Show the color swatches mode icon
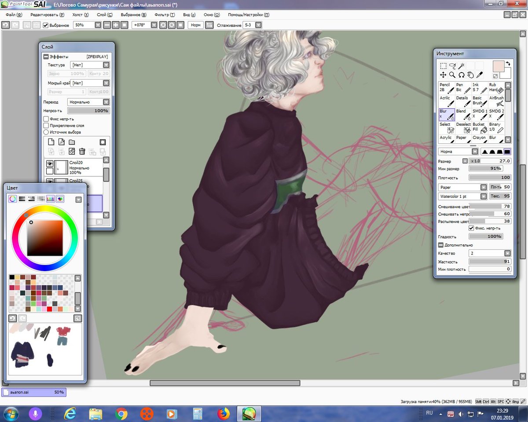The width and height of the screenshot is (528, 422). pyautogui.click(x=51, y=199)
